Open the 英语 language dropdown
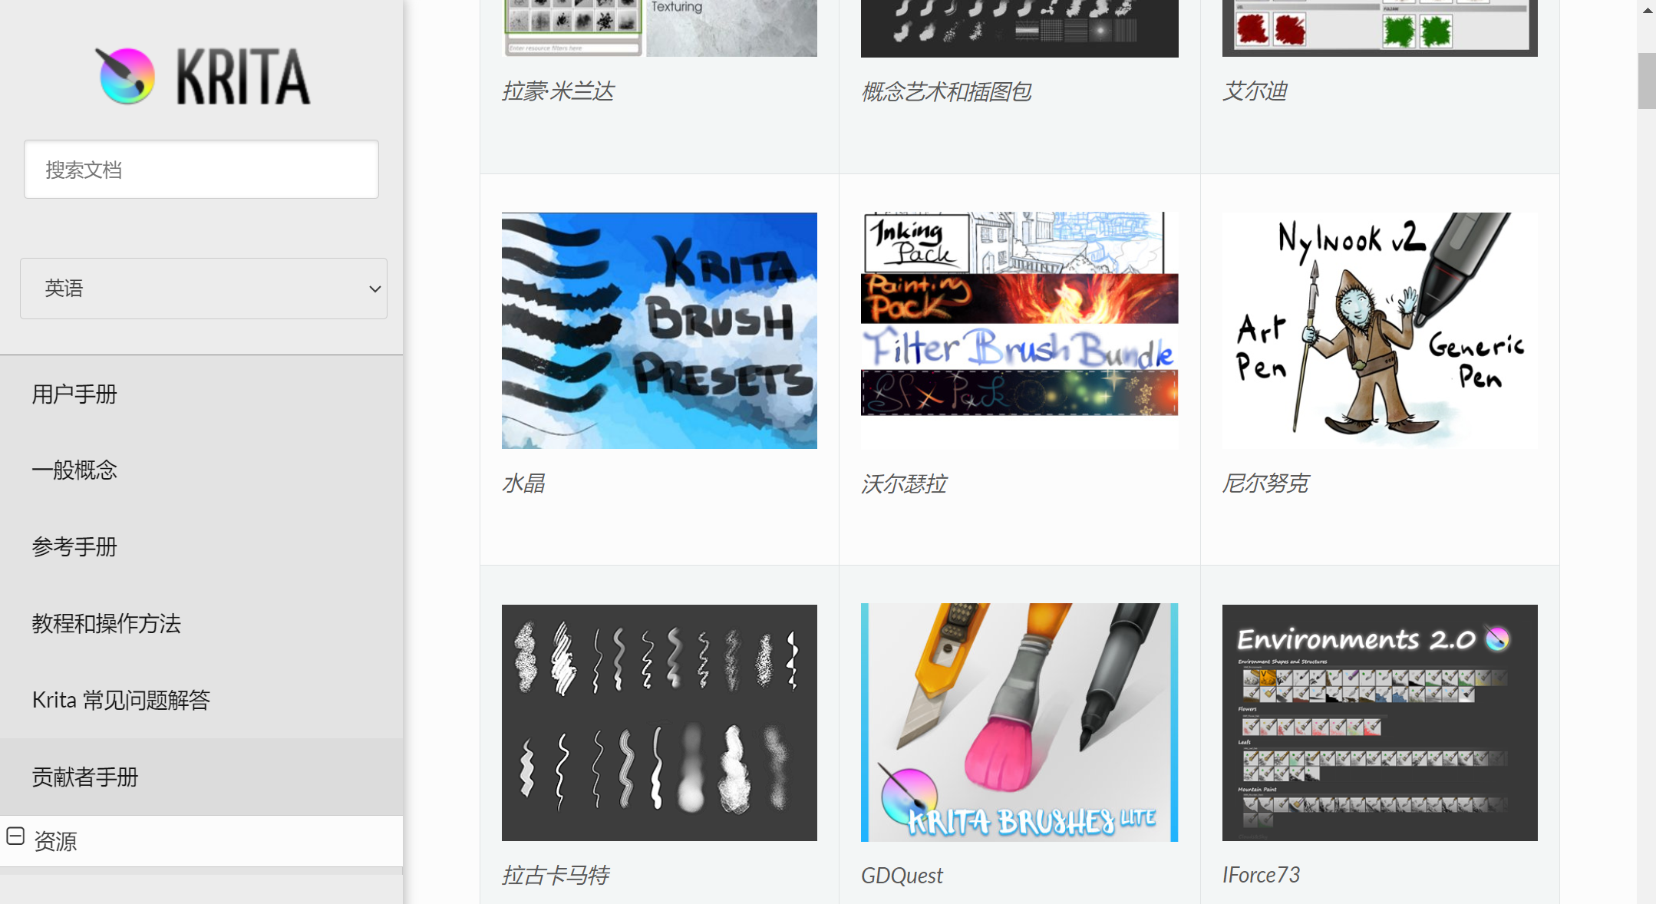 coord(203,289)
